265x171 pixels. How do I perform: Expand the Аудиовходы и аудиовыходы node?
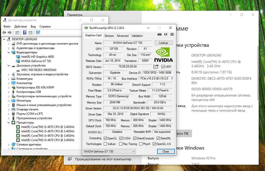coord(9,48)
